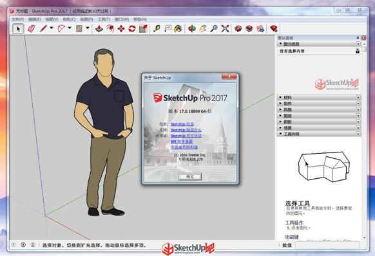The width and height of the screenshot is (375, 256).
Task: Close the 材料 panel with its X
Action: (358, 97)
